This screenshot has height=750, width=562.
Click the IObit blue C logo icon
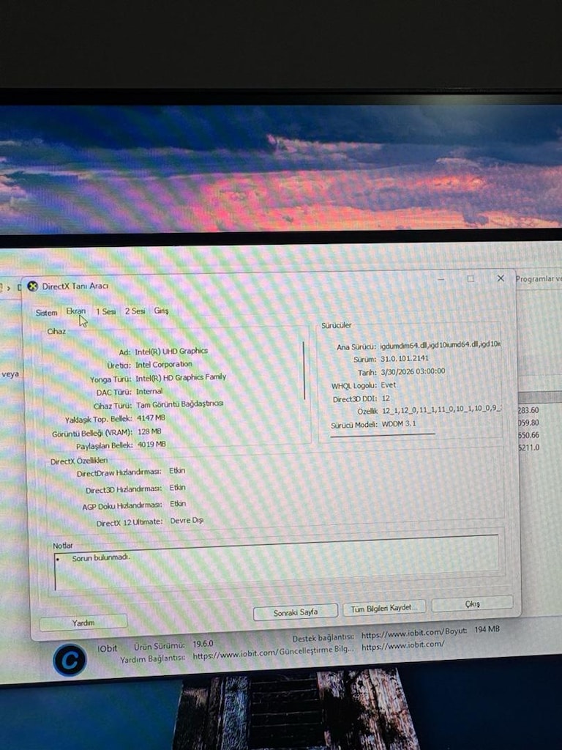click(x=70, y=660)
